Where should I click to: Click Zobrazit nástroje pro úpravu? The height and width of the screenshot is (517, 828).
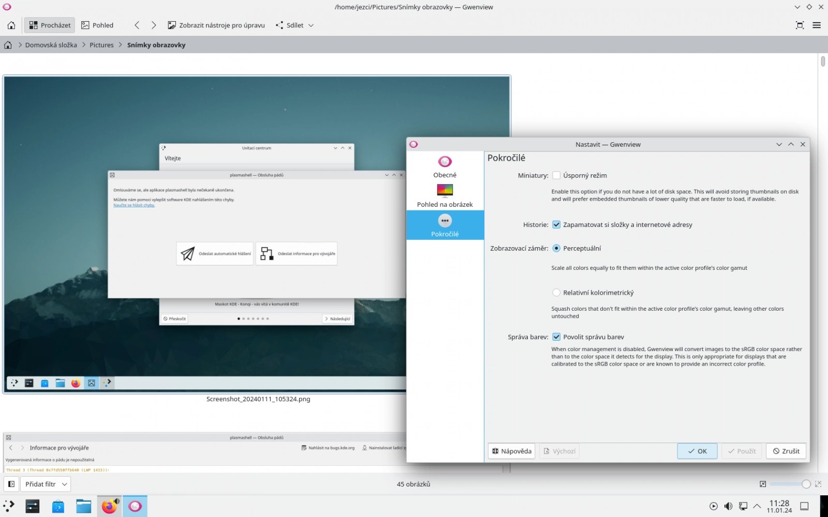click(216, 25)
